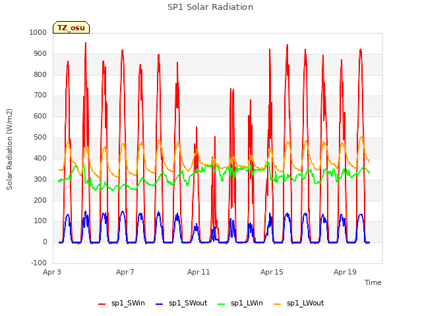The image size is (422, 316).
Task: Click the -100 y-axis tick label
Action: pyautogui.click(x=39, y=263)
